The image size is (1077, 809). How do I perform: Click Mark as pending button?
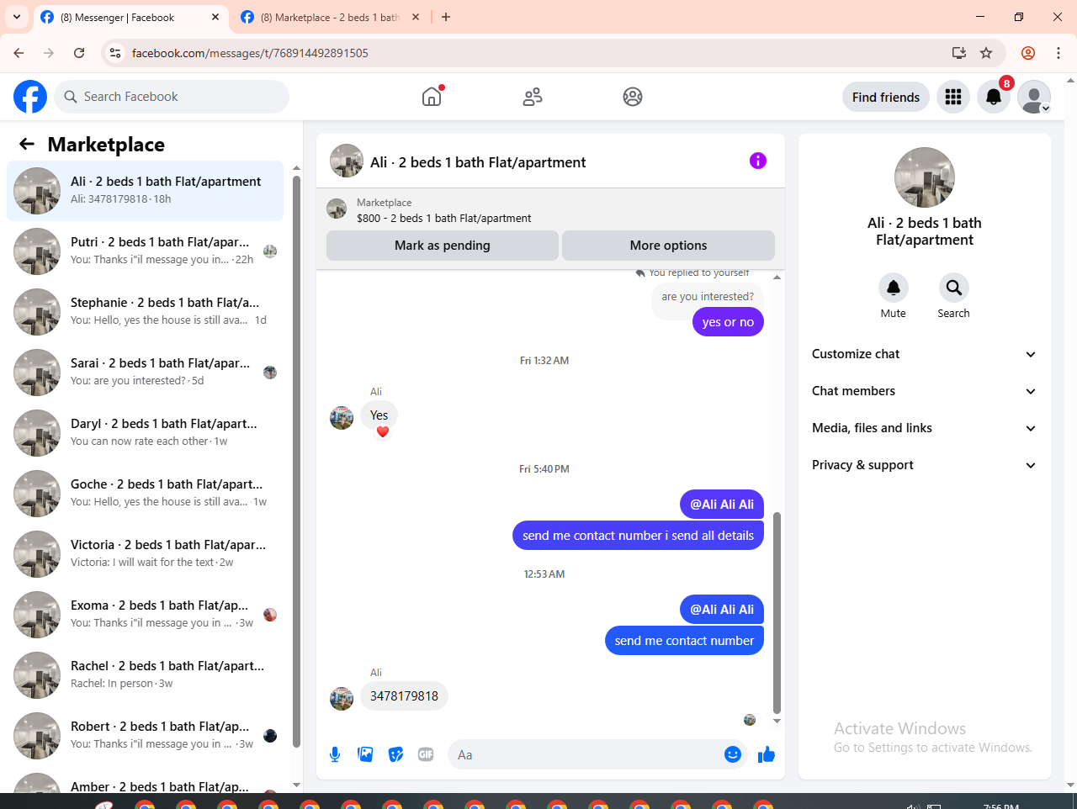point(443,246)
